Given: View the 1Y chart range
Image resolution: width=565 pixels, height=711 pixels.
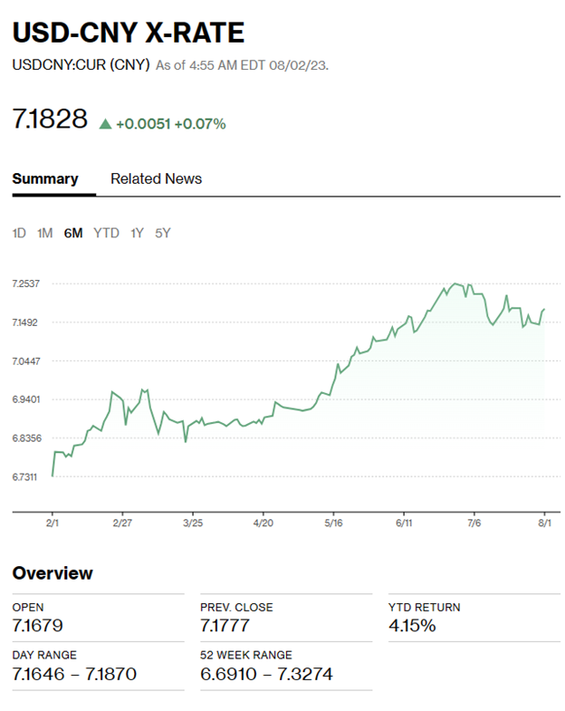Looking at the screenshot, I should click(x=137, y=233).
